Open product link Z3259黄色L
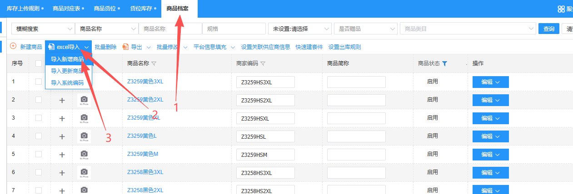 click(x=142, y=136)
